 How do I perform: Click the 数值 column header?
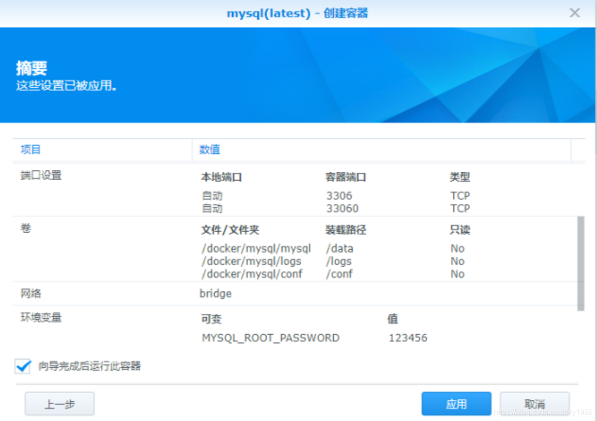(210, 149)
